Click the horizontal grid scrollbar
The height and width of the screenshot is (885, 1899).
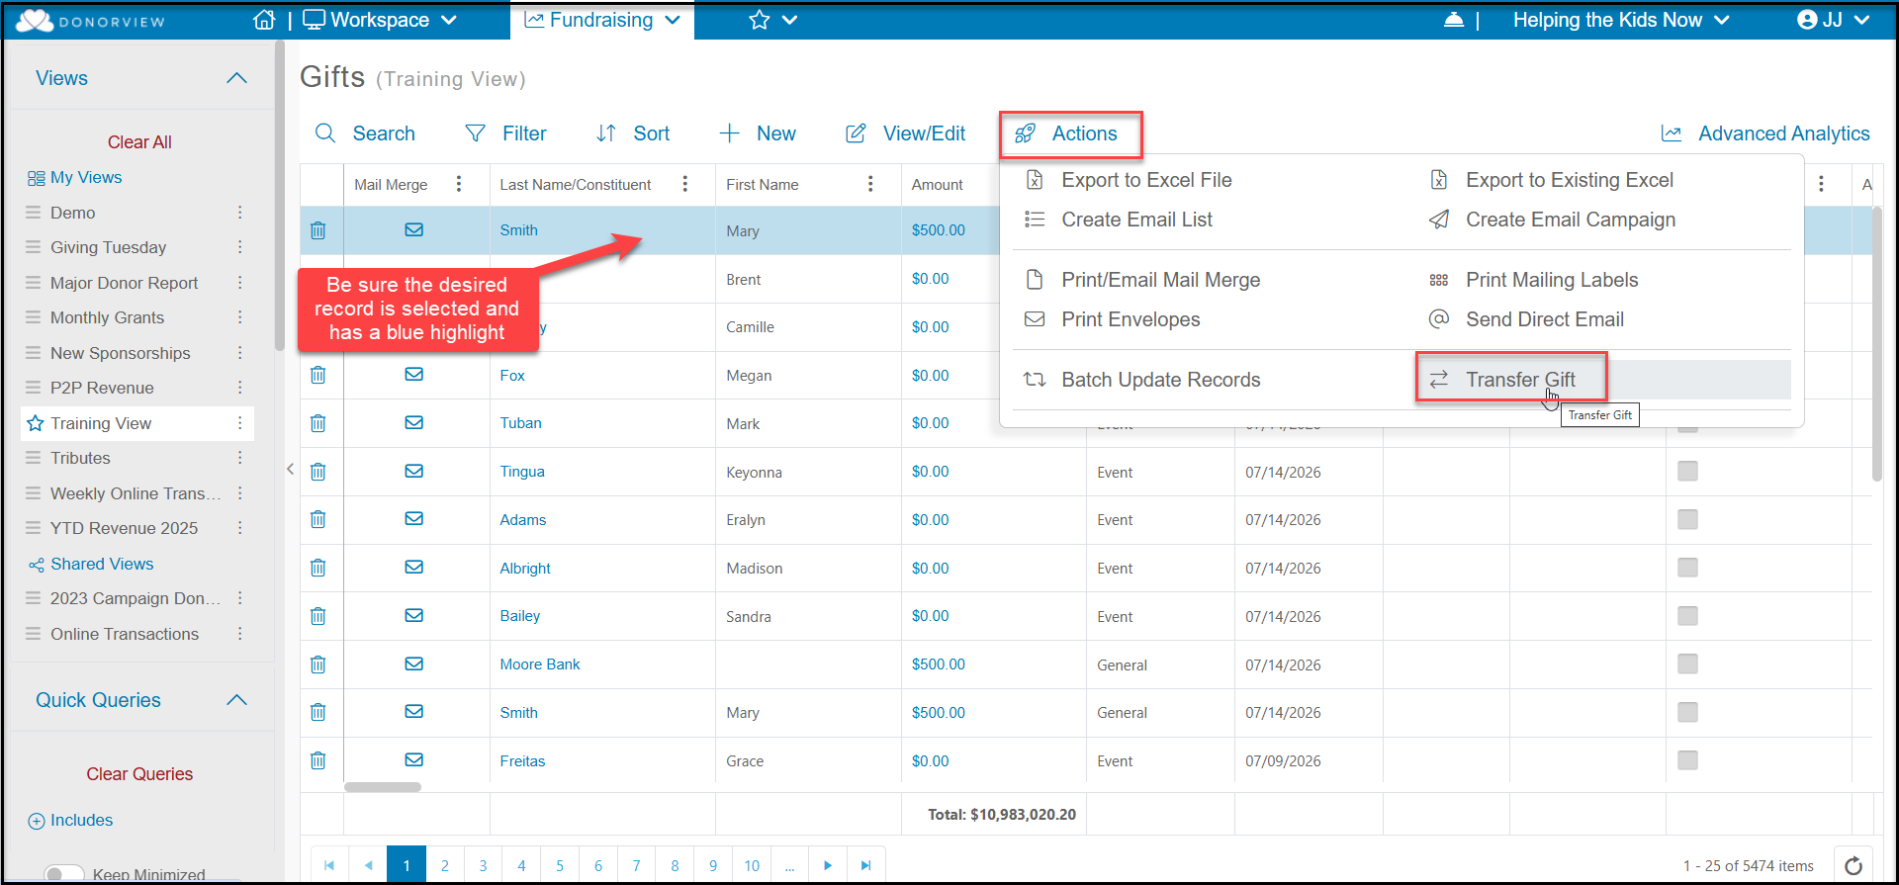pyautogui.click(x=383, y=787)
